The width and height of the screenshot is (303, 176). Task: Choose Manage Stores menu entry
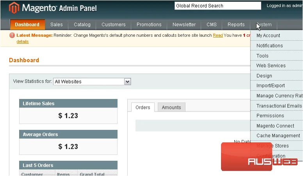click(x=277, y=145)
